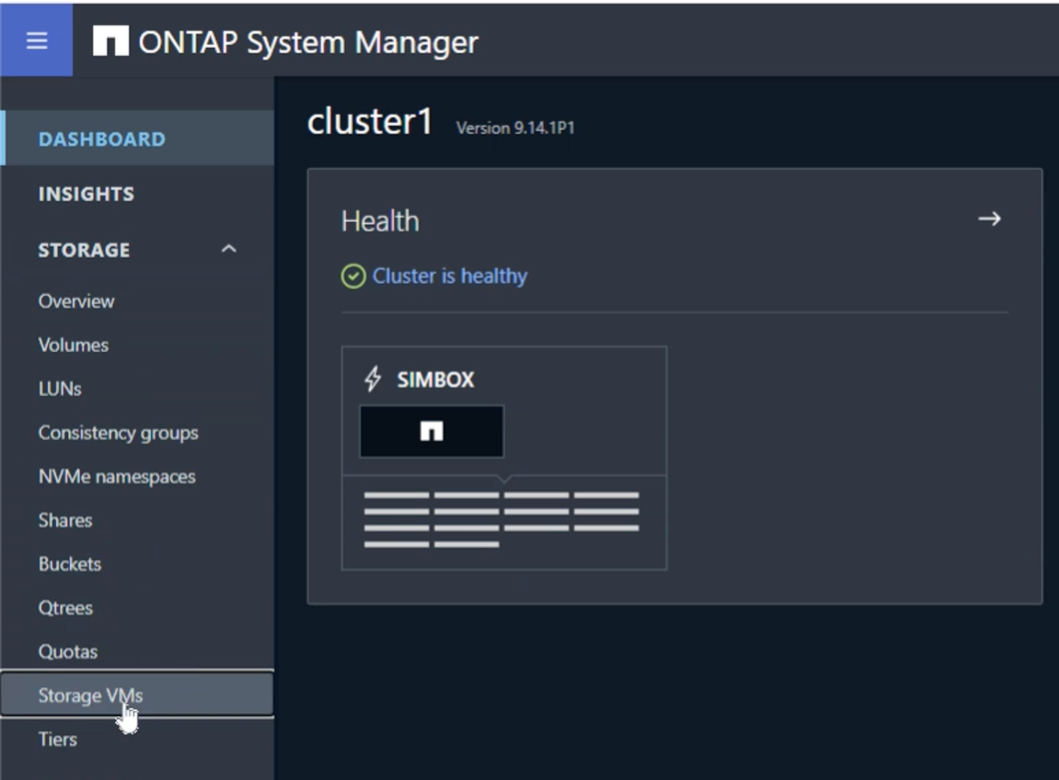Click the NetApp logo in header

[x=111, y=42]
